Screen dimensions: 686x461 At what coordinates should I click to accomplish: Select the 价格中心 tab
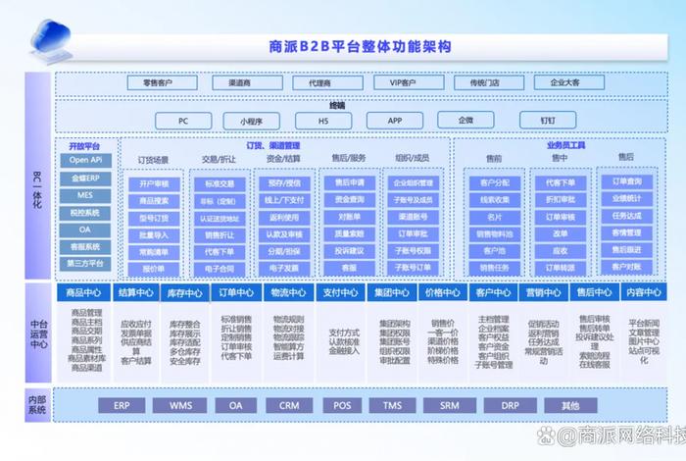point(442,292)
